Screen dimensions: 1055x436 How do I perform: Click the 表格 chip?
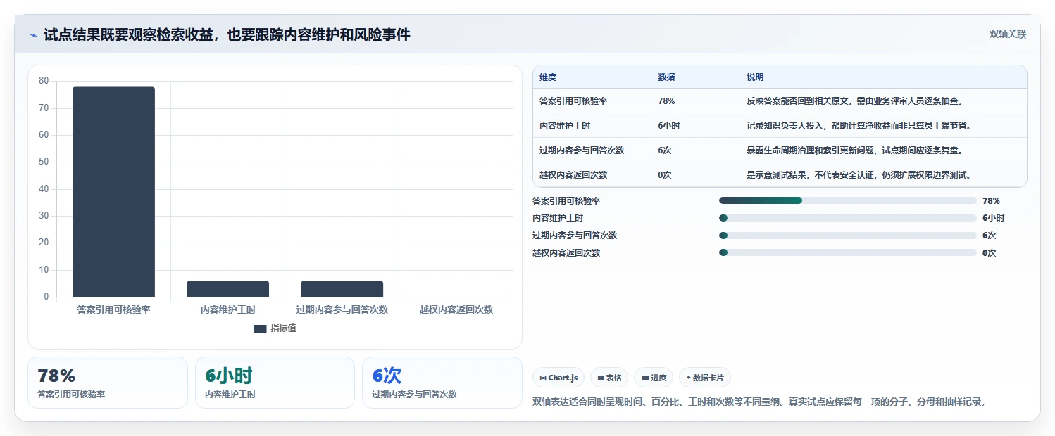click(x=609, y=378)
